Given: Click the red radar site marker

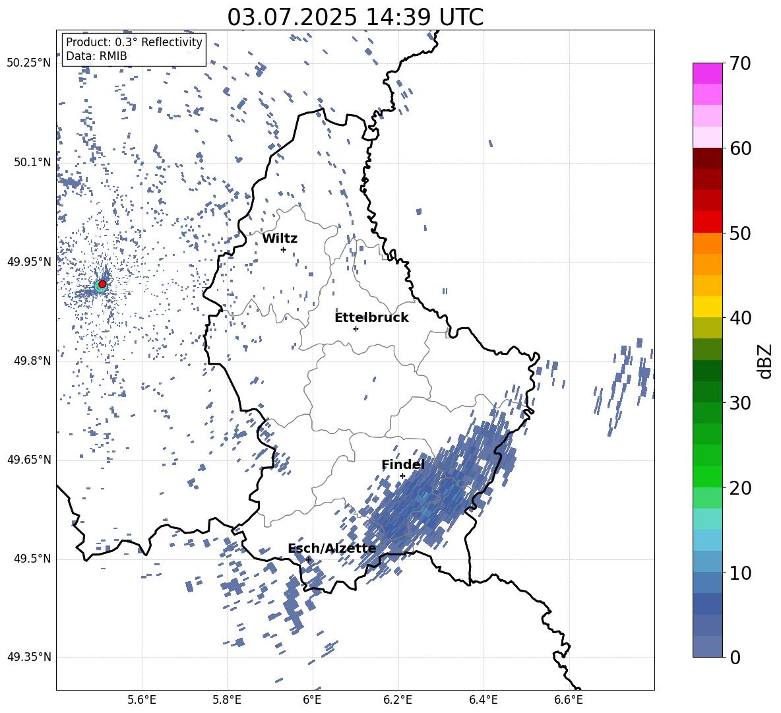Looking at the screenshot, I should click(x=102, y=284).
